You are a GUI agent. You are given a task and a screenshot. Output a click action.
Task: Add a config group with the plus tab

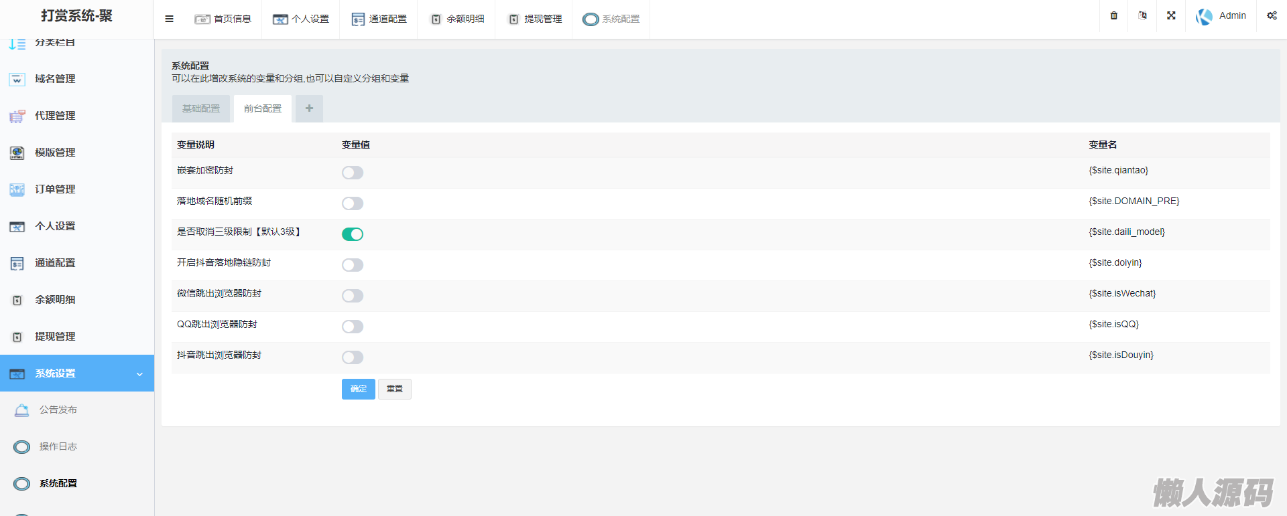click(x=309, y=108)
